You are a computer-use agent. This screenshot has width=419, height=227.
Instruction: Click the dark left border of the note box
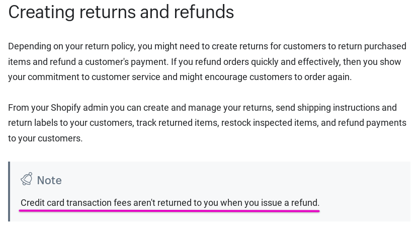9,191
